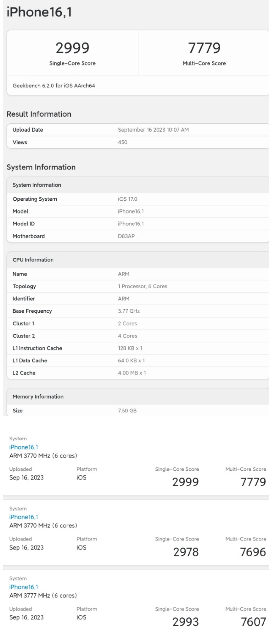Click the 2999 Single-Core Score at the page top
The width and height of the screenshot is (269, 635).
pos(72,48)
